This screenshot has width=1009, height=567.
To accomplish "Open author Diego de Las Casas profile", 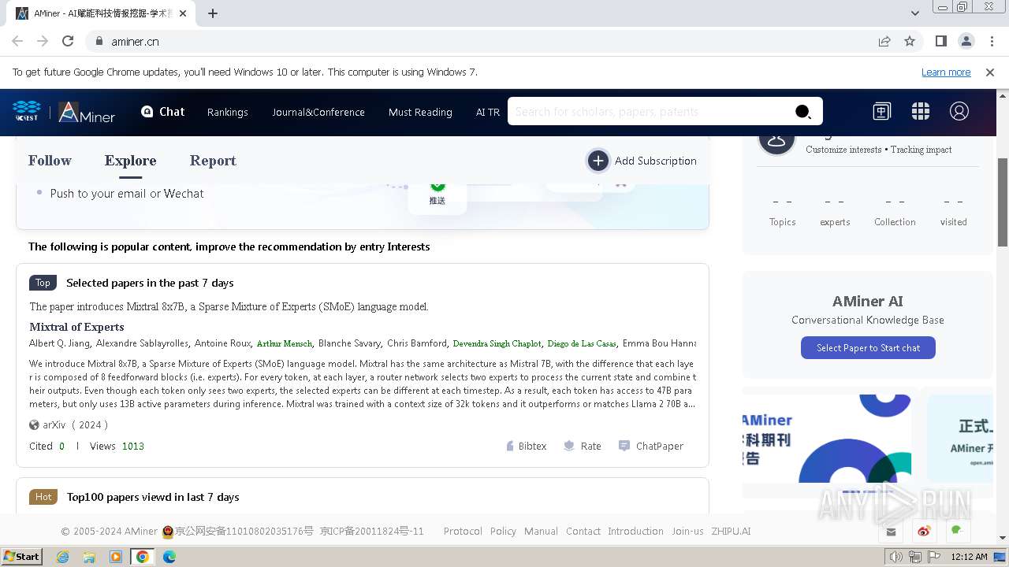I will (x=582, y=343).
